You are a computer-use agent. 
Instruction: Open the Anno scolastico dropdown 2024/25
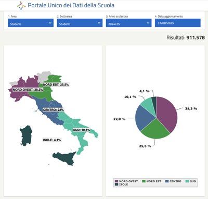click(x=129, y=23)
